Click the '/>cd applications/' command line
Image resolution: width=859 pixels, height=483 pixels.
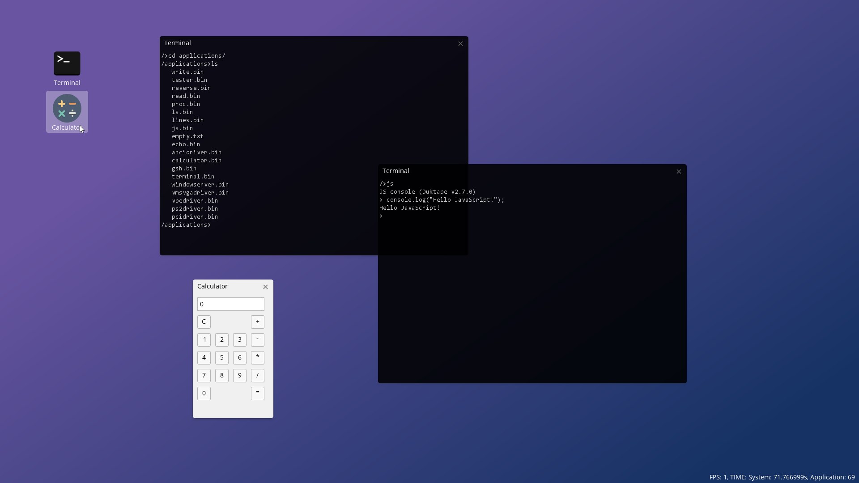tap(193, 56)
